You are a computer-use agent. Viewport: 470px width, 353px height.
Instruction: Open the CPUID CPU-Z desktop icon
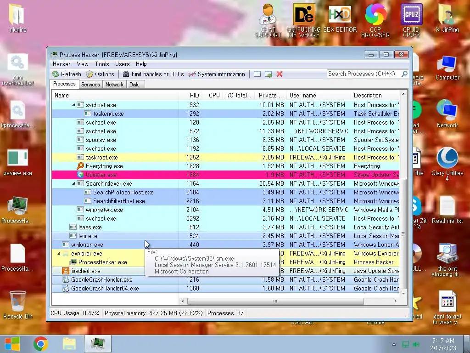tap(411, 20)
